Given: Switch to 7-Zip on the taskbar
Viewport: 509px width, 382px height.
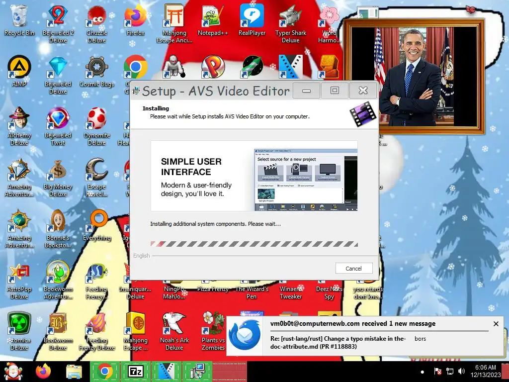Looking at the screenshot, I should click(135, 371).
